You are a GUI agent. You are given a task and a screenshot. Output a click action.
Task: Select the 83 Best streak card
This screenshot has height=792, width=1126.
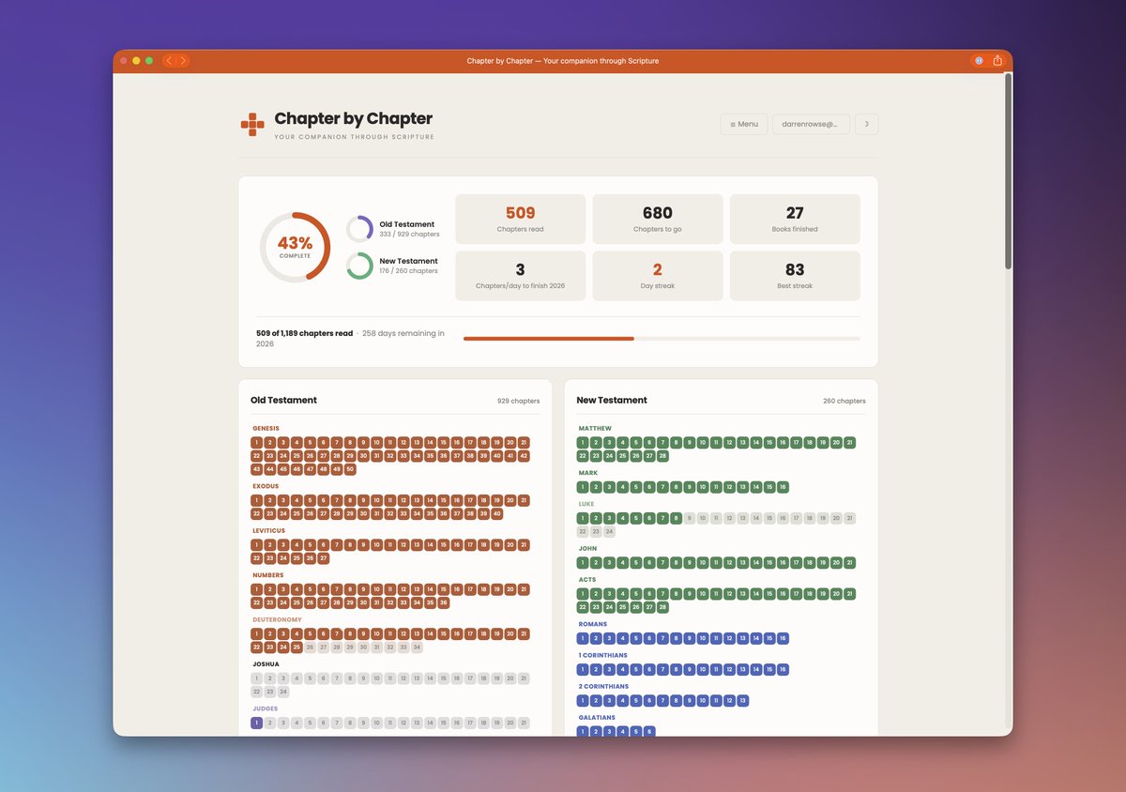click(795, 276)
